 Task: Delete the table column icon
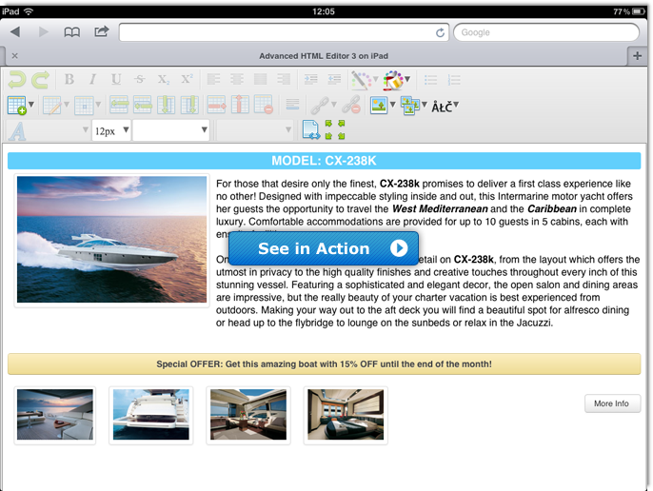pyautogui.click(x=240, y=104)
